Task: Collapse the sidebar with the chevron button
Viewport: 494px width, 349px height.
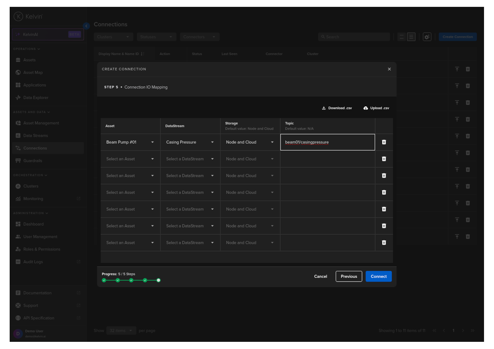Action: (x=86, y=26)
